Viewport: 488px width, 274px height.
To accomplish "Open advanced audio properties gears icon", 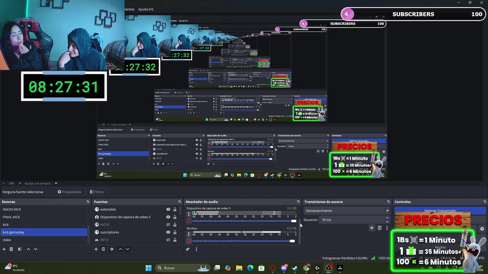I will click(x=188, y=249).
